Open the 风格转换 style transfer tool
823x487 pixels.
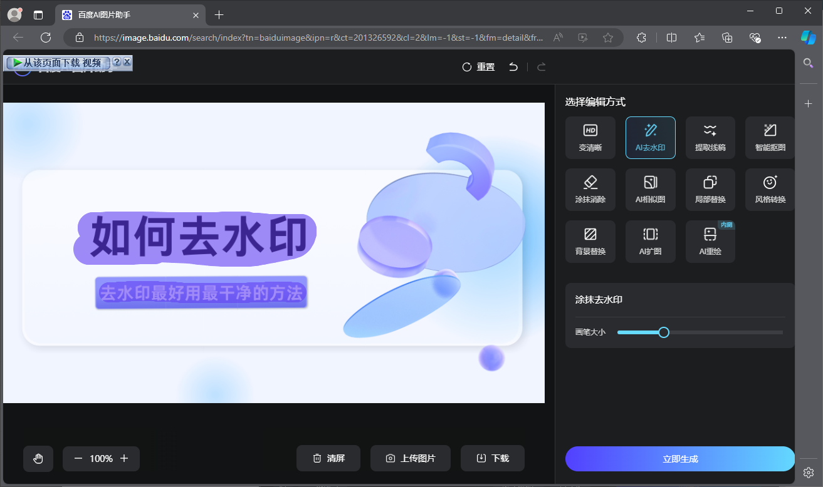click(x=769, y=189)
